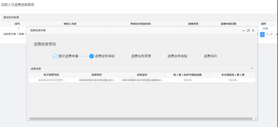The width and height of the screenshot is (278, 127).
Task: Click step 2 circle 退费业务审核
Action: coord(91,56)
